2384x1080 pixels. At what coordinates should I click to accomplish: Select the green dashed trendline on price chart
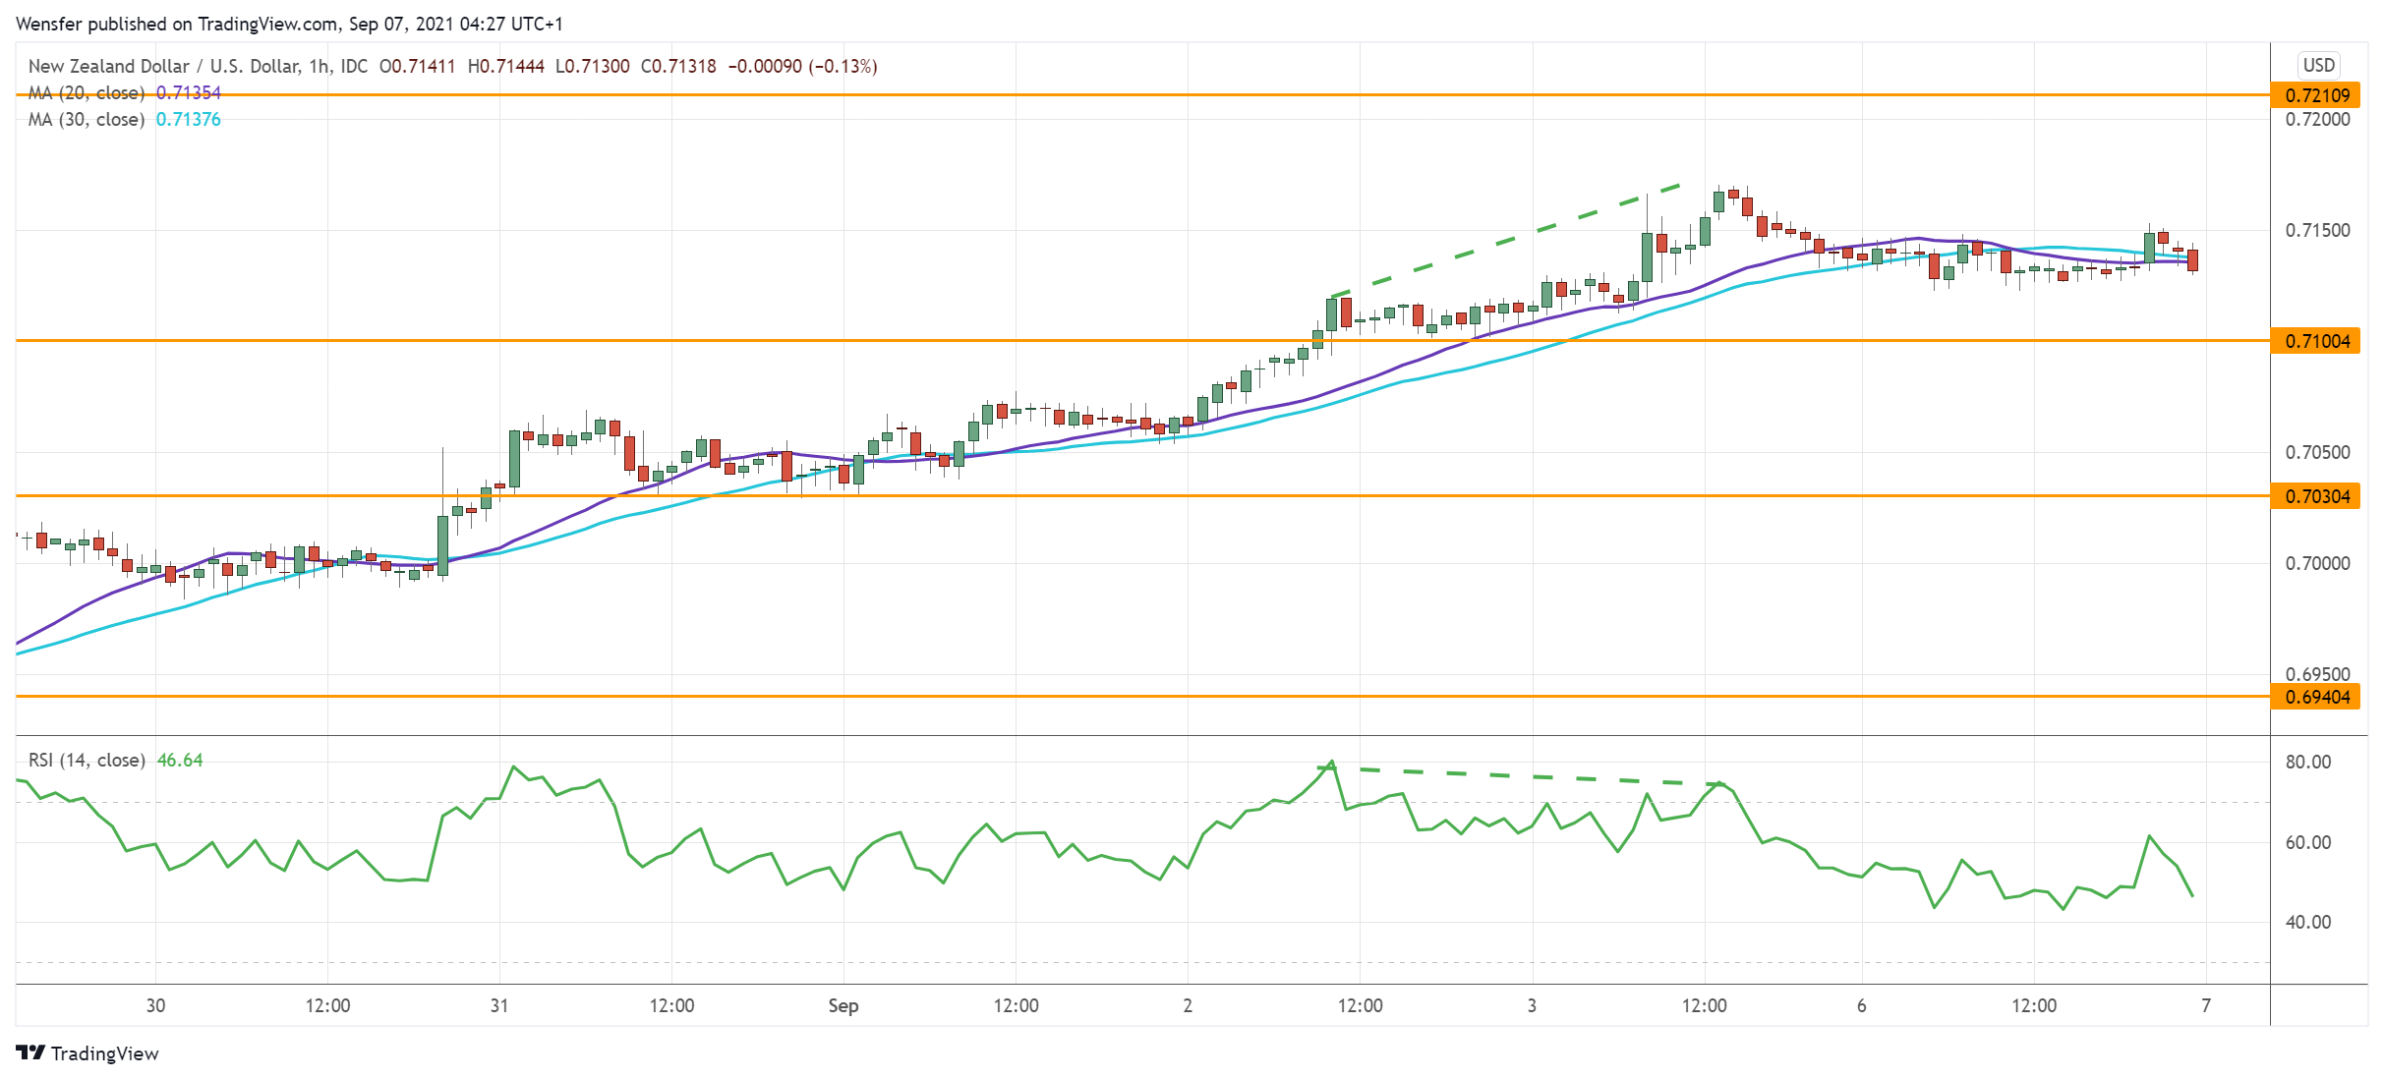1504,240
